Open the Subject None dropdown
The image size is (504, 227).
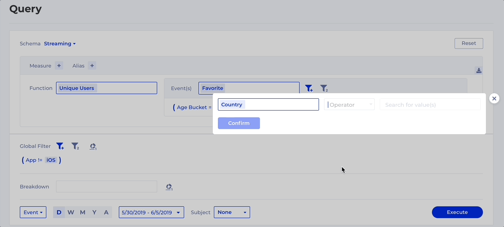(x=232, y=212)
